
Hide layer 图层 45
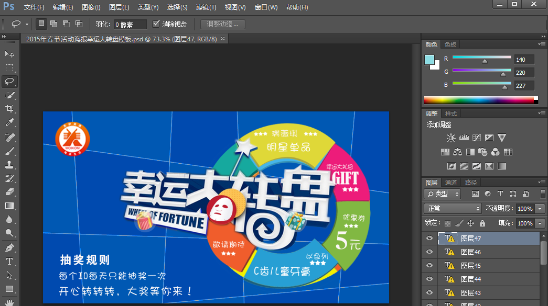tap(429, 266)
